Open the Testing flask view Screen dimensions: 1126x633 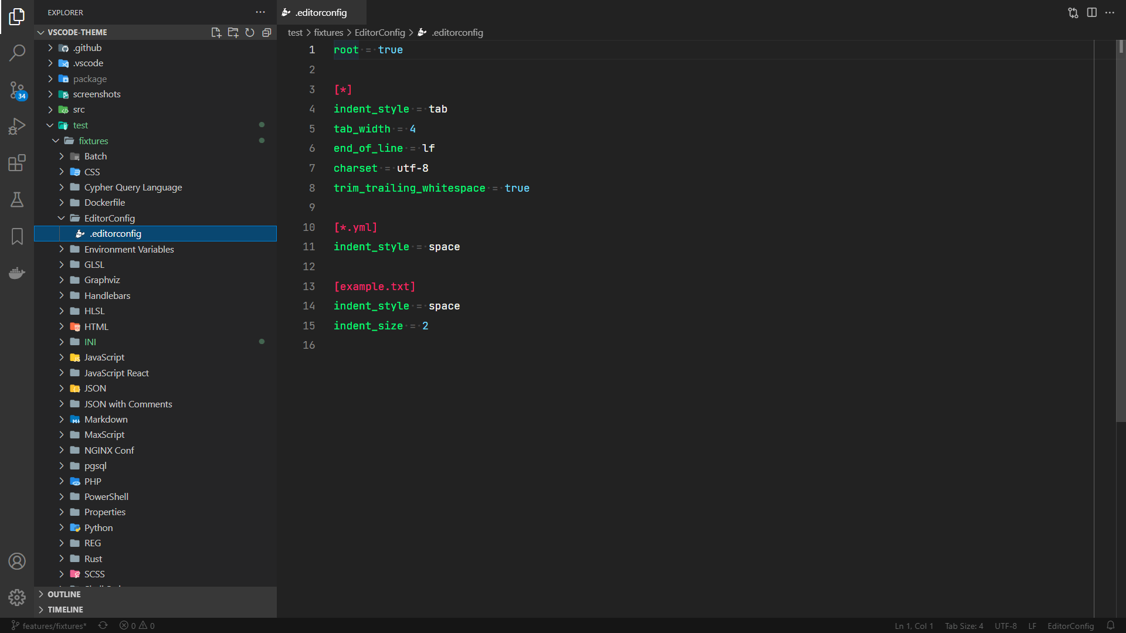[x=17, y=200]
